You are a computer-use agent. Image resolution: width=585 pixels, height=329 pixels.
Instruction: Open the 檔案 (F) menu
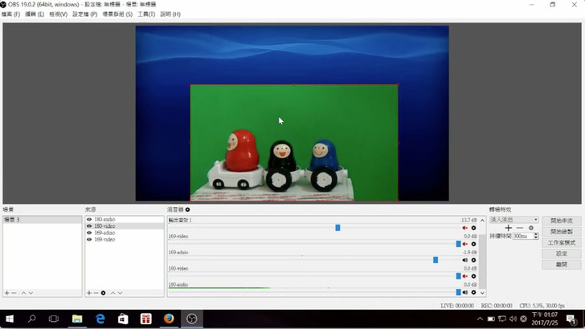click(x=11, y=14)
